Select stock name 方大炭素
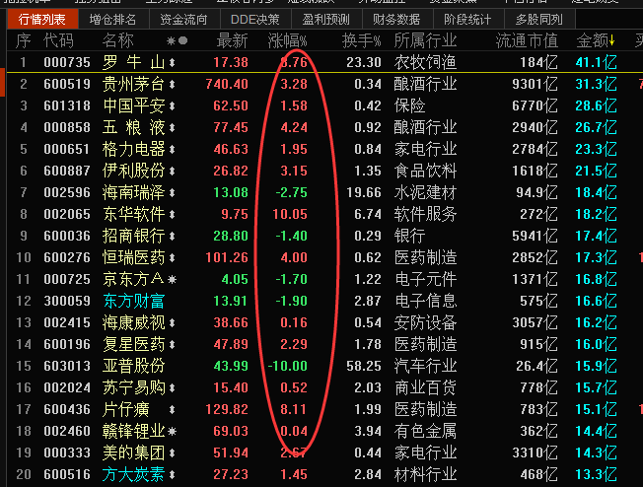This screenshot has width=643, height=487. click(x=134, y=475)
